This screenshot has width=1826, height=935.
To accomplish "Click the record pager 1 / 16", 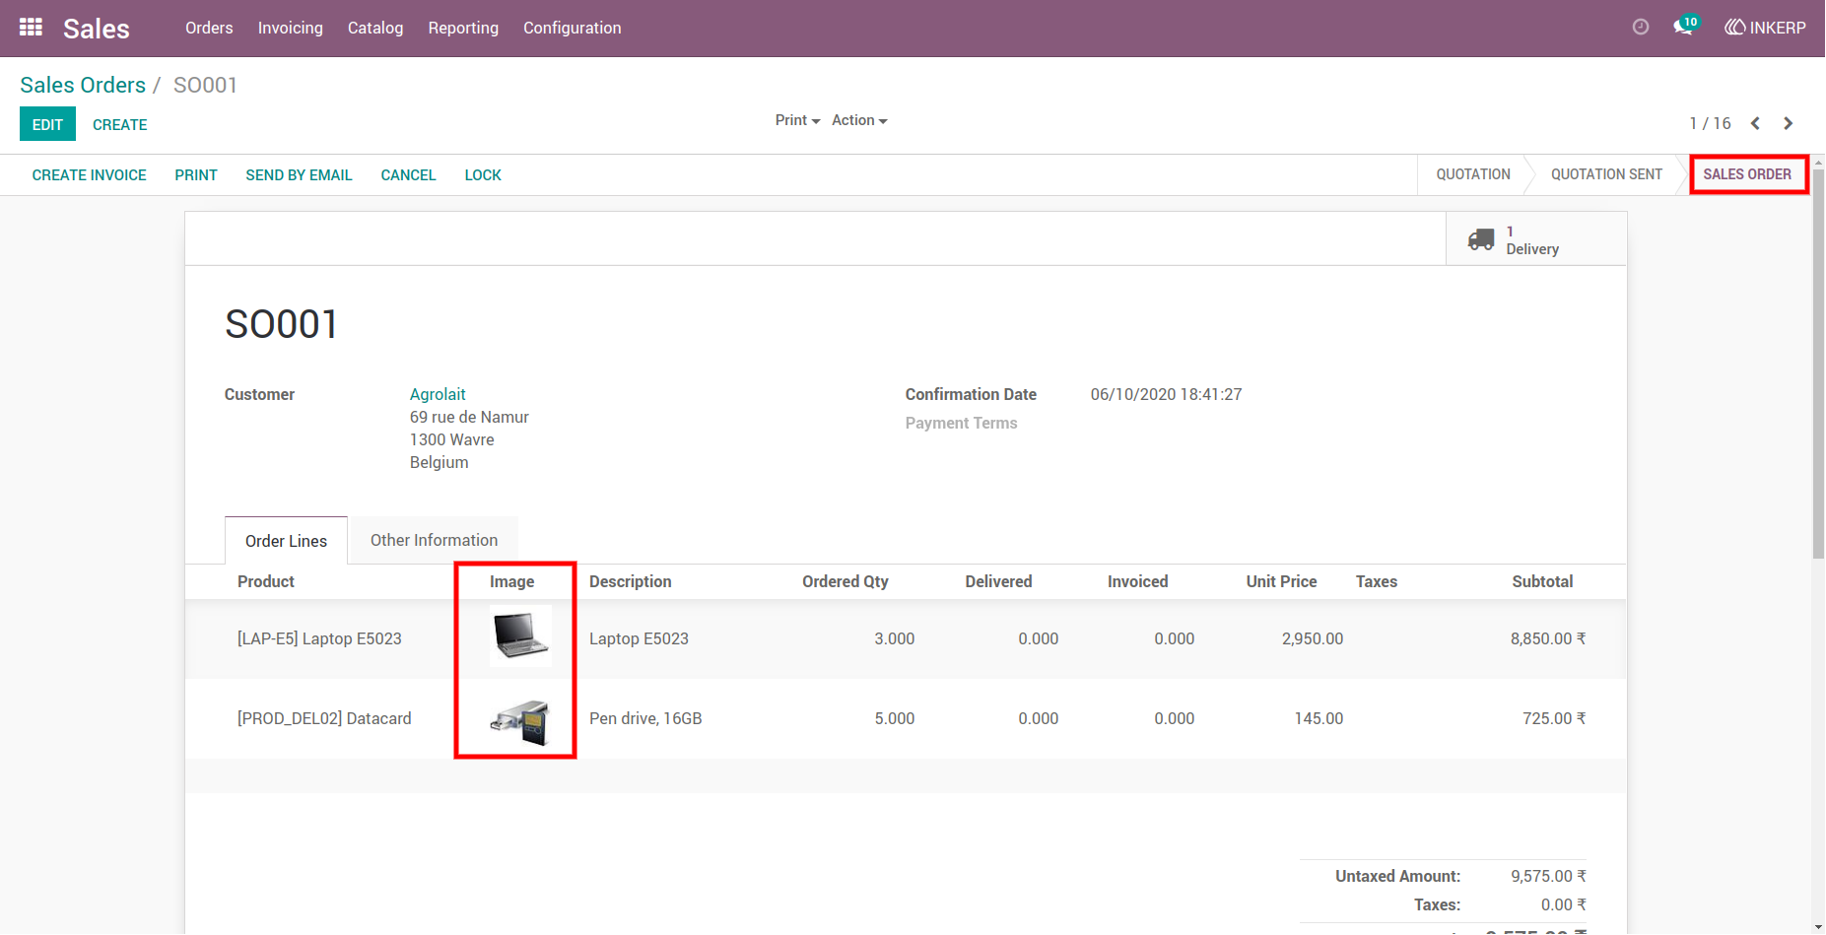I will tap(1710, 123).
